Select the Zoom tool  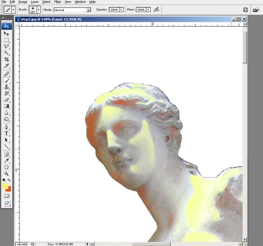(x=7, y=173)
